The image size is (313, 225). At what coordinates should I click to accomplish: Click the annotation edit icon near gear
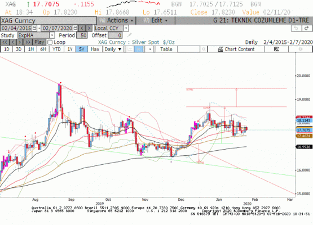coord(276,49)
